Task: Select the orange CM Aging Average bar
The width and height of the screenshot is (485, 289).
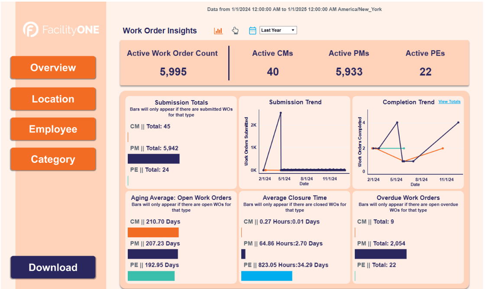Action: [153, 233]
